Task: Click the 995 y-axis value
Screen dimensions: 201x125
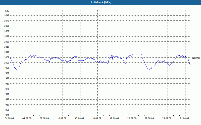Action: click(8, 68)
